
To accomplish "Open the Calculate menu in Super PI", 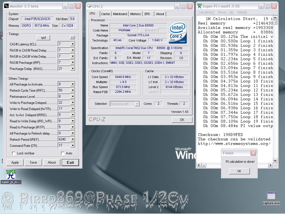I will [206, 12].
